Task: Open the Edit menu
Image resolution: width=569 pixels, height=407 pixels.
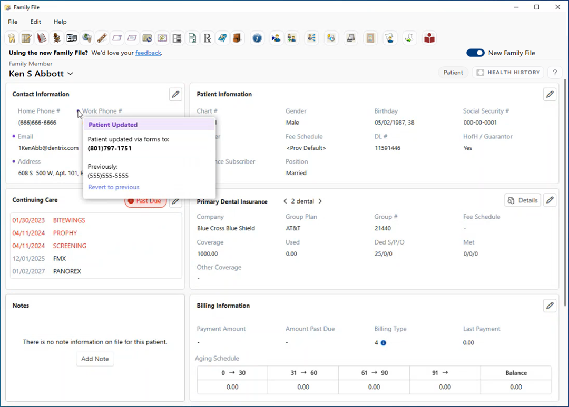Action: click(x=35, y=22)
